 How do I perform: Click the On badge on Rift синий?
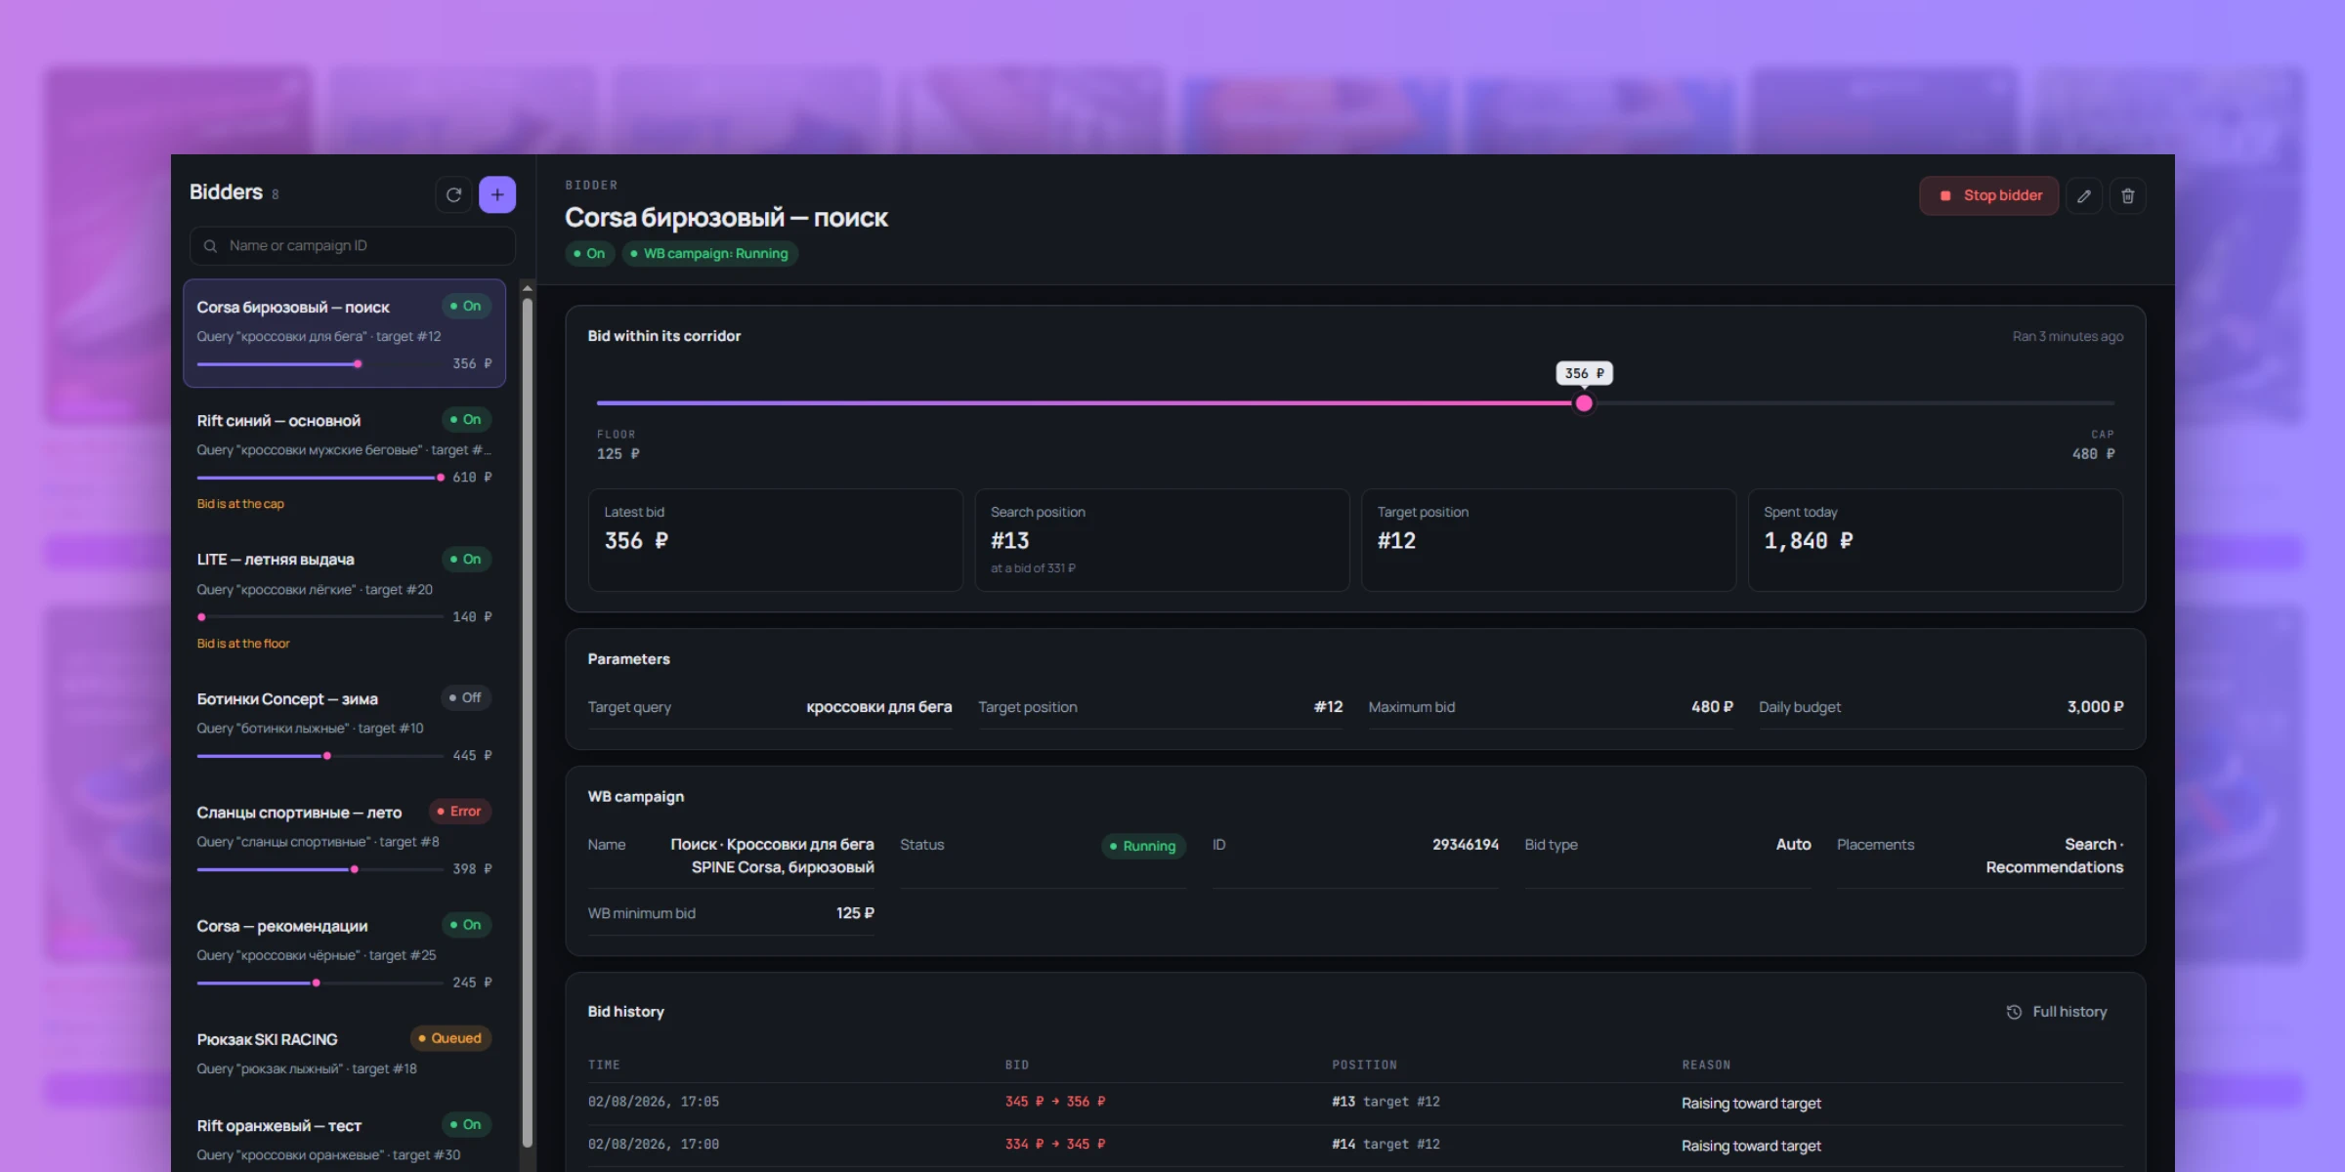(x=466, y=419)
